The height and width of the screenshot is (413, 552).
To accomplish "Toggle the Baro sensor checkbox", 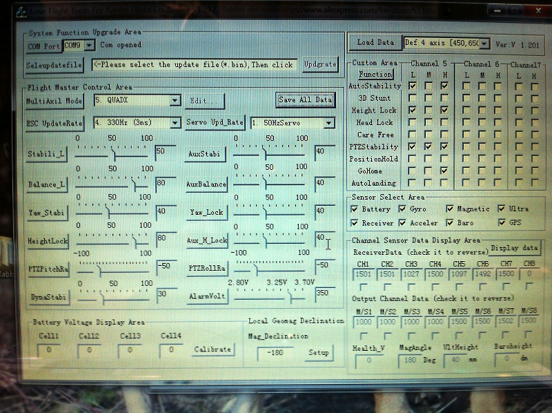I will [451, 223].
